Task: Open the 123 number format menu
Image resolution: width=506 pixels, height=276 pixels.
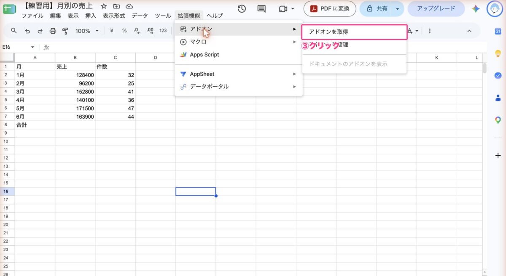Action: (163, 31)
